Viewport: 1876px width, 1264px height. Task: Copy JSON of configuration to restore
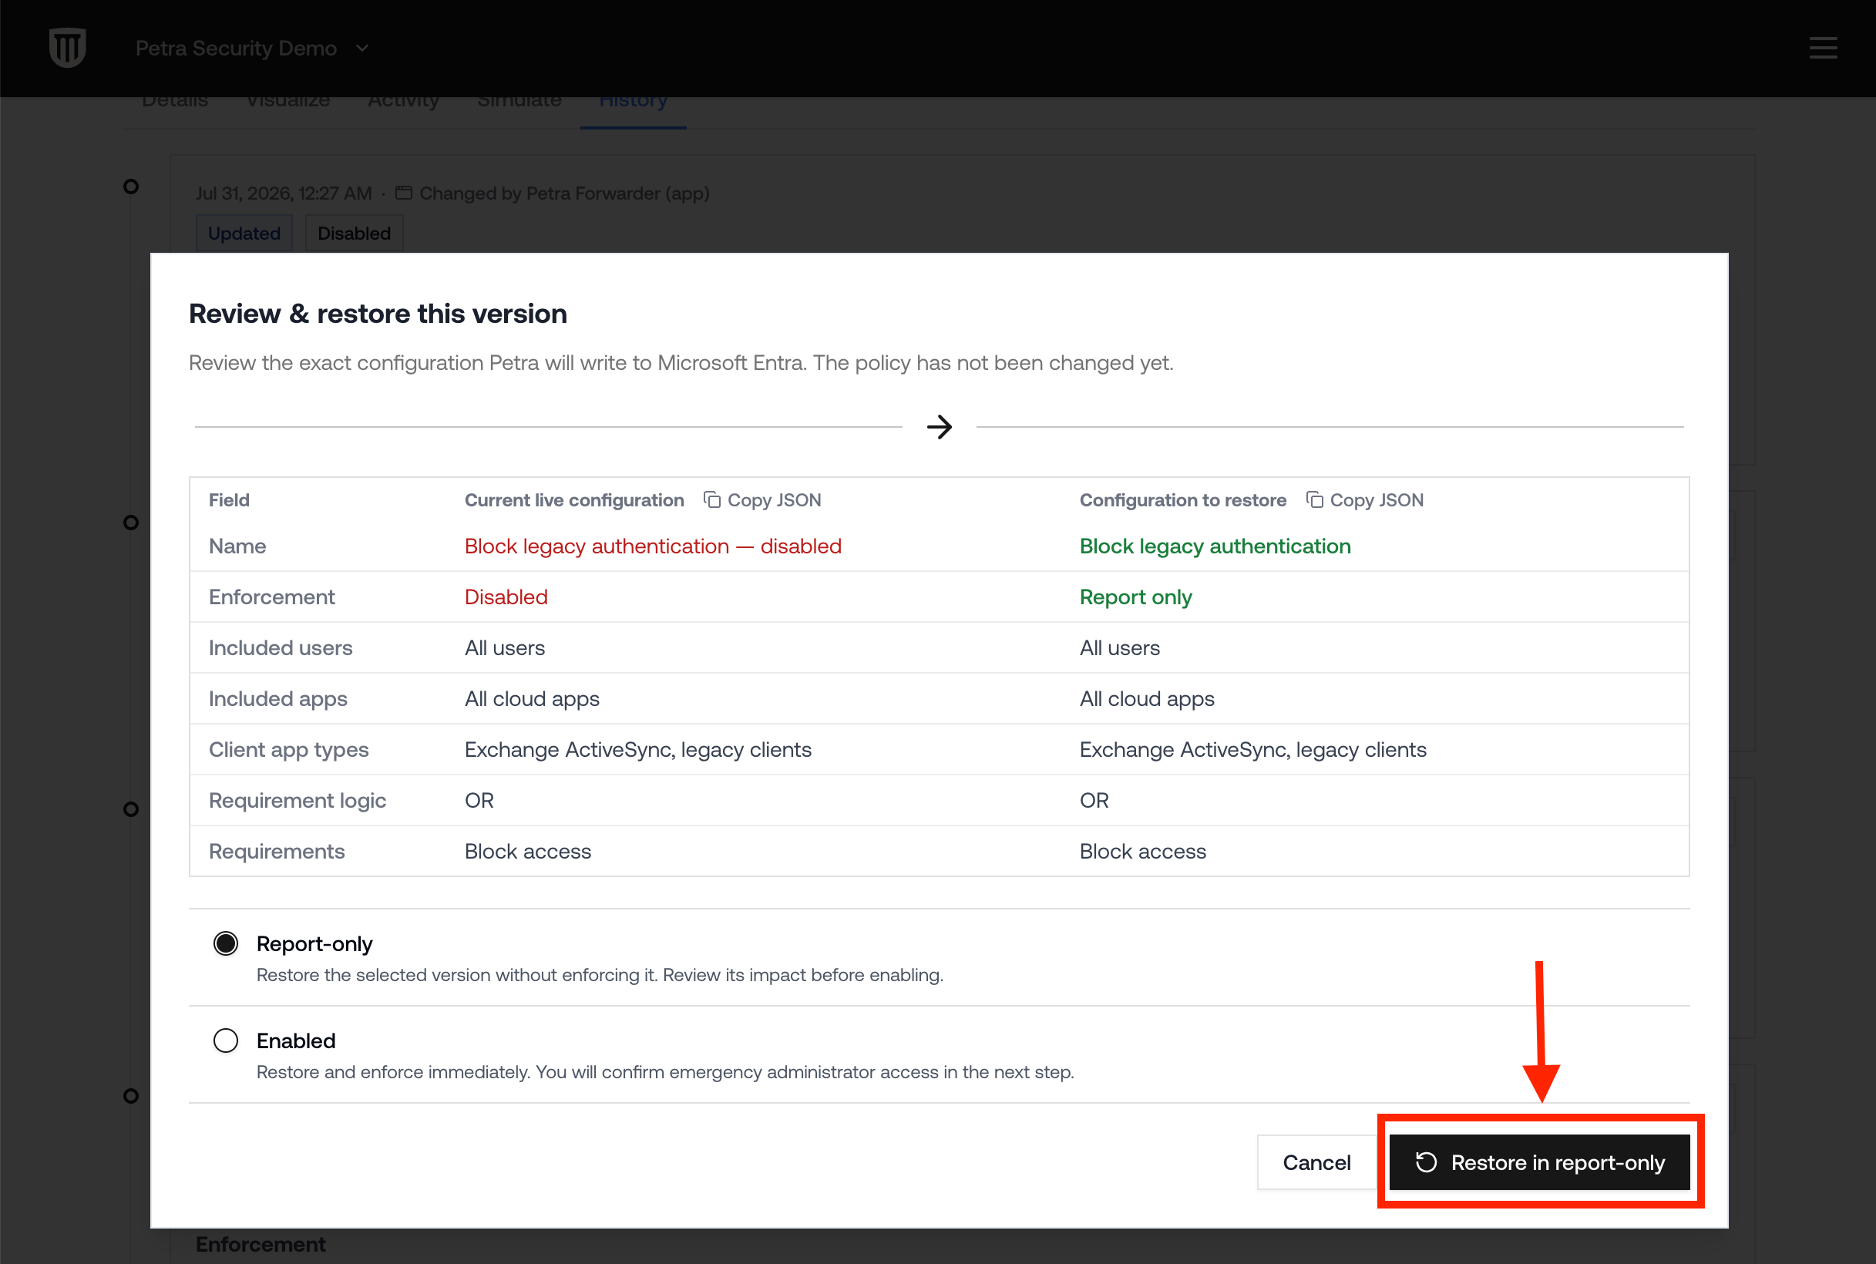tap(1364, 499)
